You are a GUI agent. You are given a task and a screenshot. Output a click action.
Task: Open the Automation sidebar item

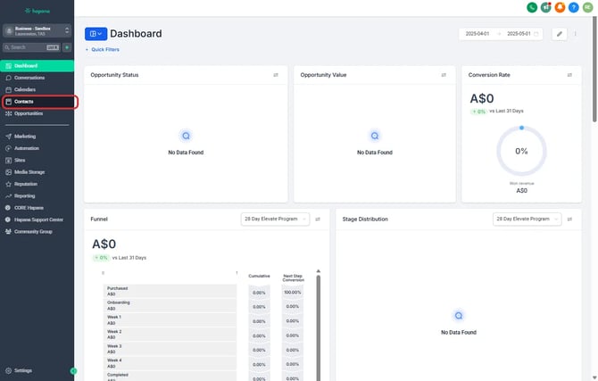click(x=26, y=148)
